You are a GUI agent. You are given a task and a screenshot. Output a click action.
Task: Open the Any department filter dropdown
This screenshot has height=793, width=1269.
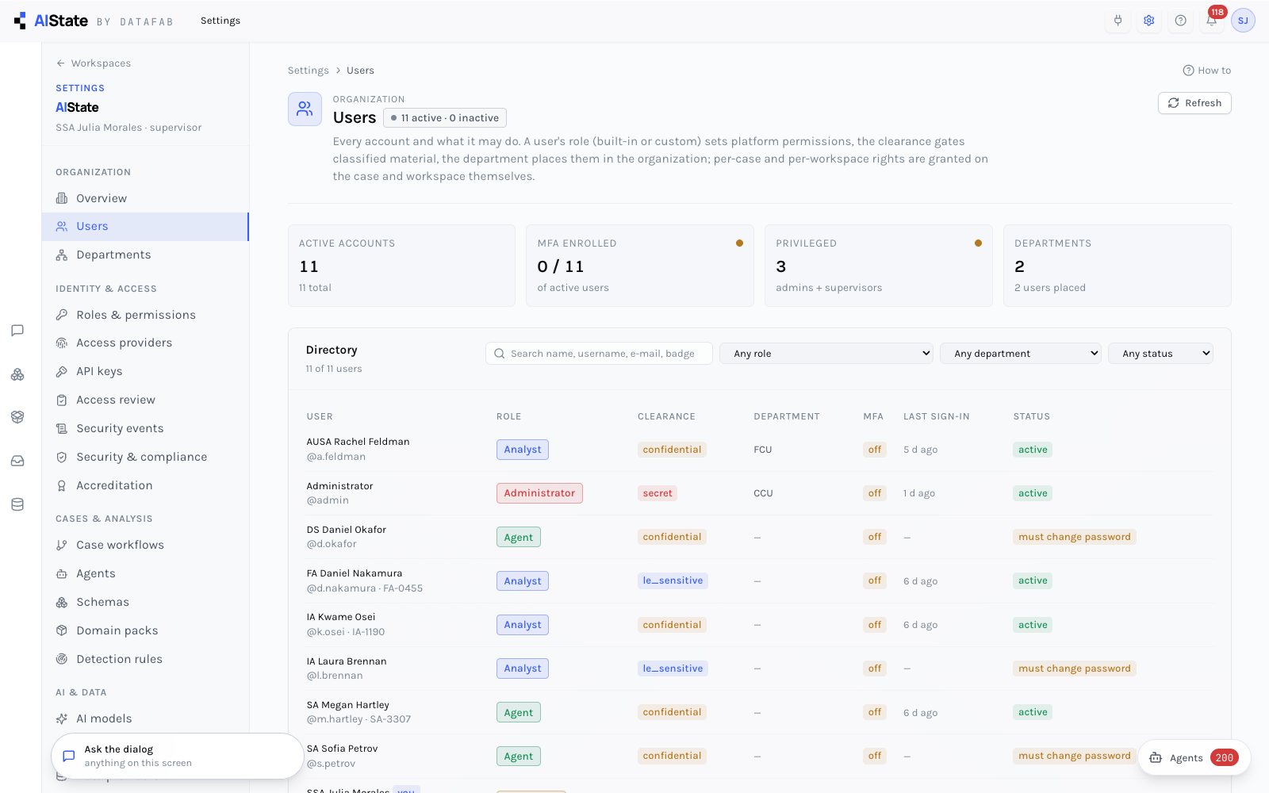(x=1021, y=354)
